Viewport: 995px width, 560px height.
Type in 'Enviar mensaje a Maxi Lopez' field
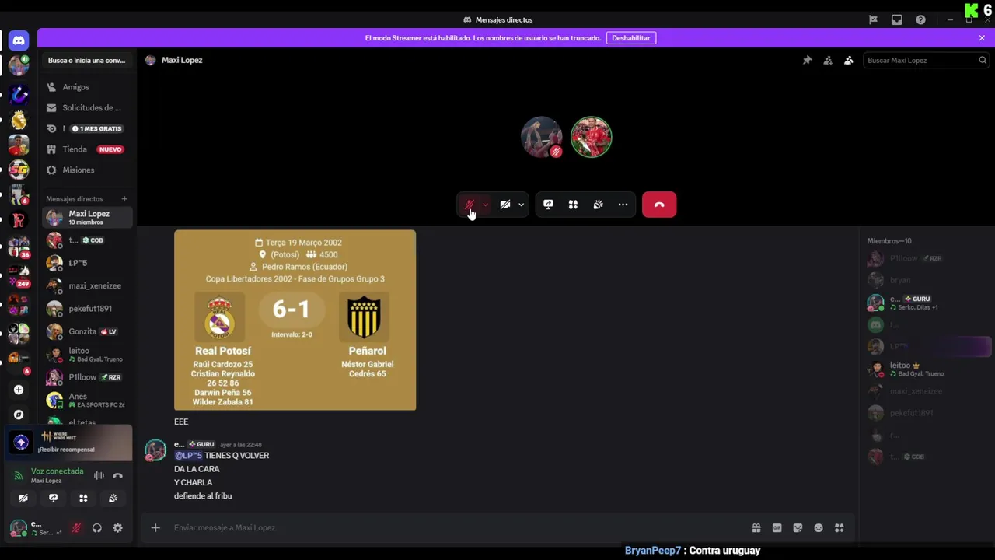click(x=457, y=528)
